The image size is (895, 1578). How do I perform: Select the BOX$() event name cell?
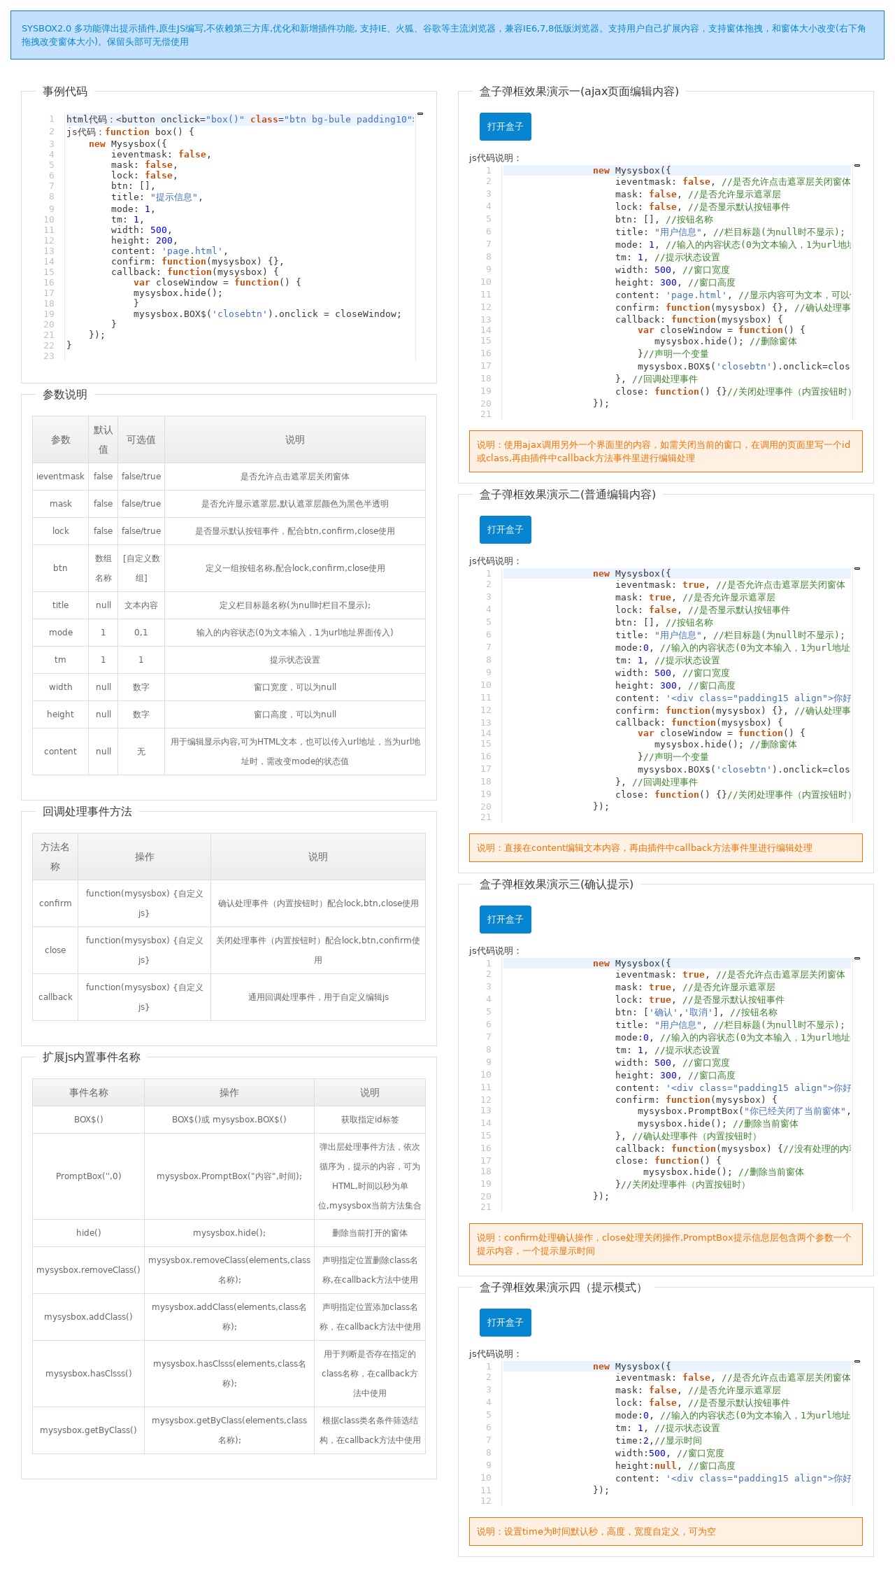point(89,1120)
